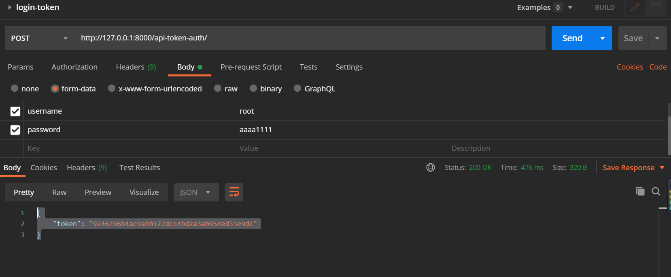Select the binary body type

(253, 88)
